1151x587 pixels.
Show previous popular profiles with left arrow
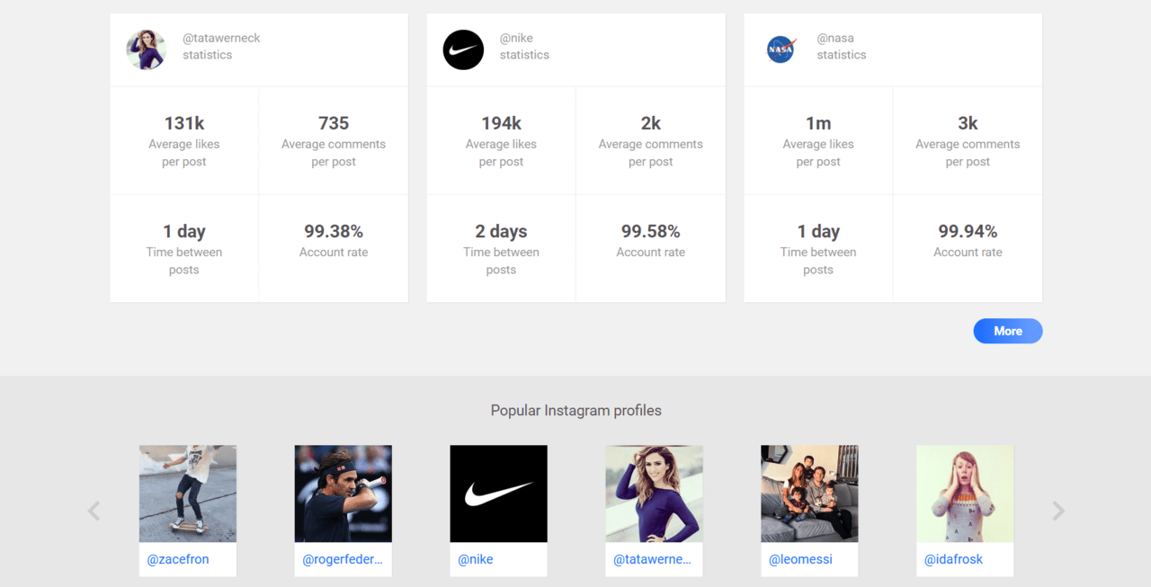click(94, 511)
